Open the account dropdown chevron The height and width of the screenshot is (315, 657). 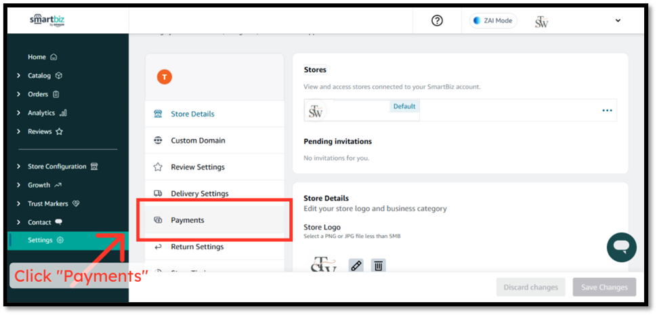click(x=618, y=21)
